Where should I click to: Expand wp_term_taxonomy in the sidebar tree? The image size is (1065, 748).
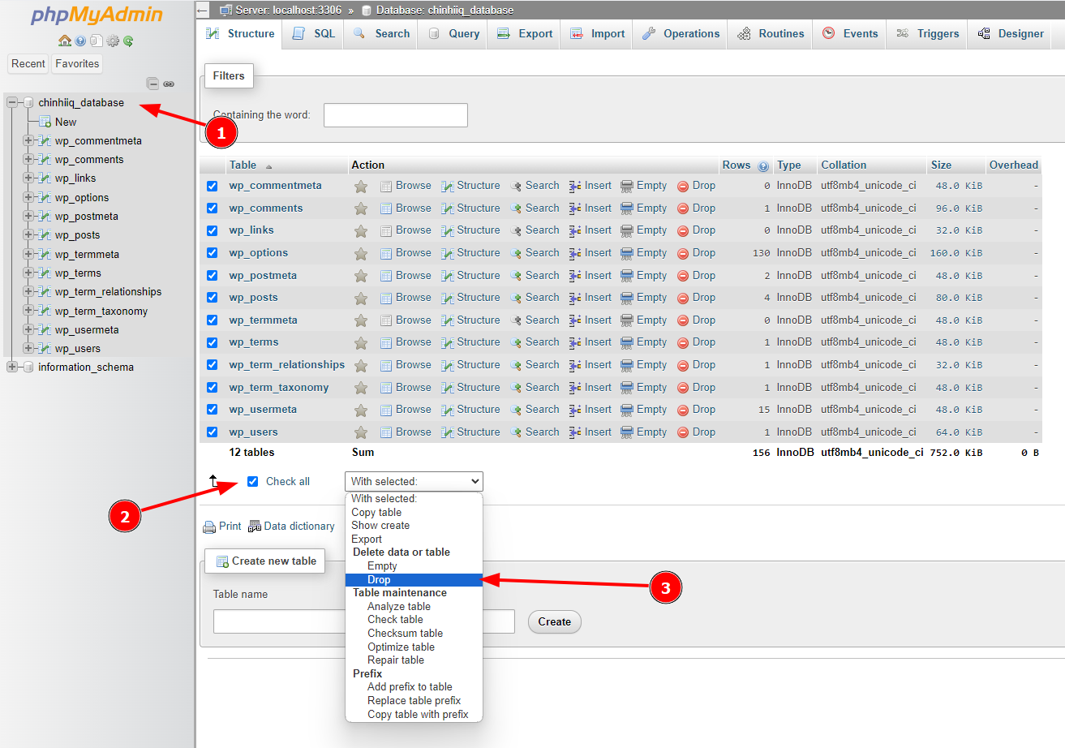[x=28, y=311]
